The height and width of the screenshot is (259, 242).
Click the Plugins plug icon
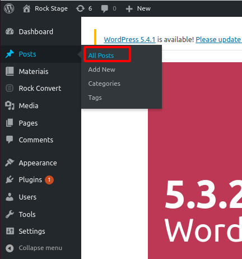click(10, 179)
